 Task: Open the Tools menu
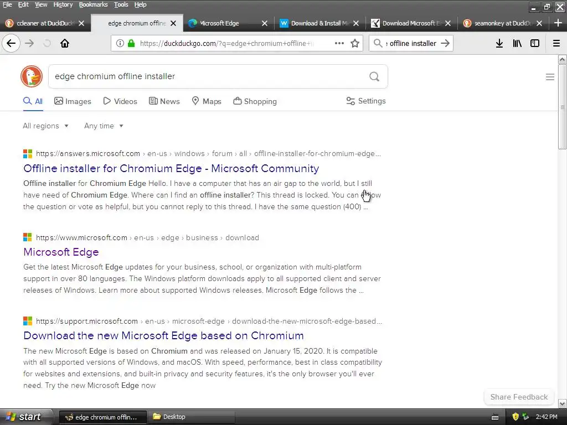click(121, 4)
